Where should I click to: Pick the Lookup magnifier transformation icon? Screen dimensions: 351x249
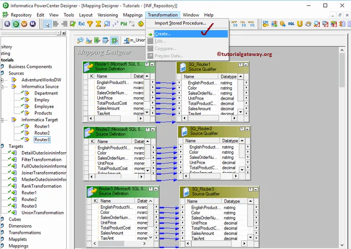pyautogui.click(x=107, y=24)
